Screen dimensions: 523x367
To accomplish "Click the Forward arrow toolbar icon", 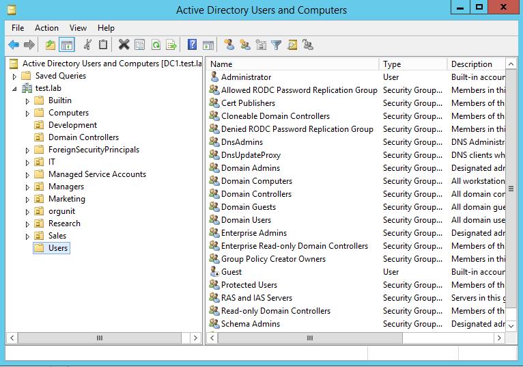I will [x=29, y=44].
